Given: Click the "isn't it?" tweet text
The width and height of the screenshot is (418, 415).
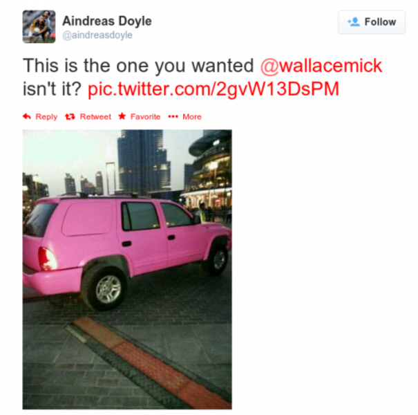Looking at the screenshot, I should (52, 89).
